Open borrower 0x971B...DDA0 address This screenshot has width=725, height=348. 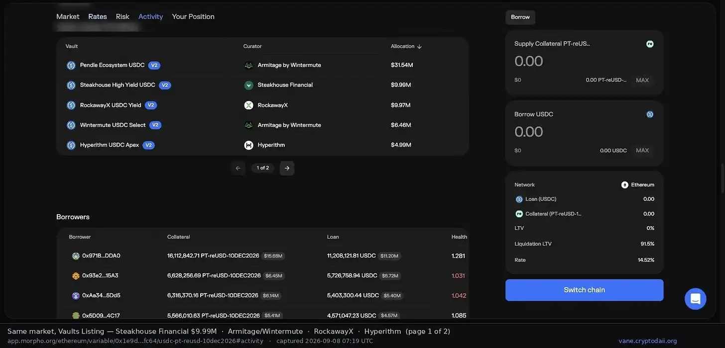pyautogui.click(x=101, y=256)
